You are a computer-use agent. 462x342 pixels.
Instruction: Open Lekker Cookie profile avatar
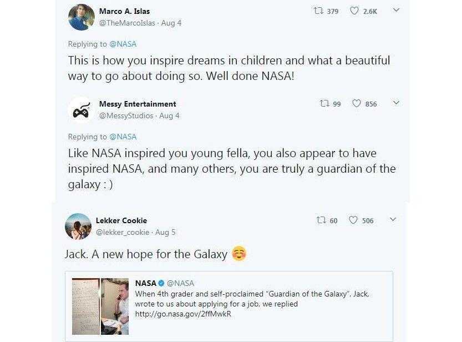tap(78, 227)
